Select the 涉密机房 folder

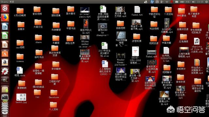137,38
